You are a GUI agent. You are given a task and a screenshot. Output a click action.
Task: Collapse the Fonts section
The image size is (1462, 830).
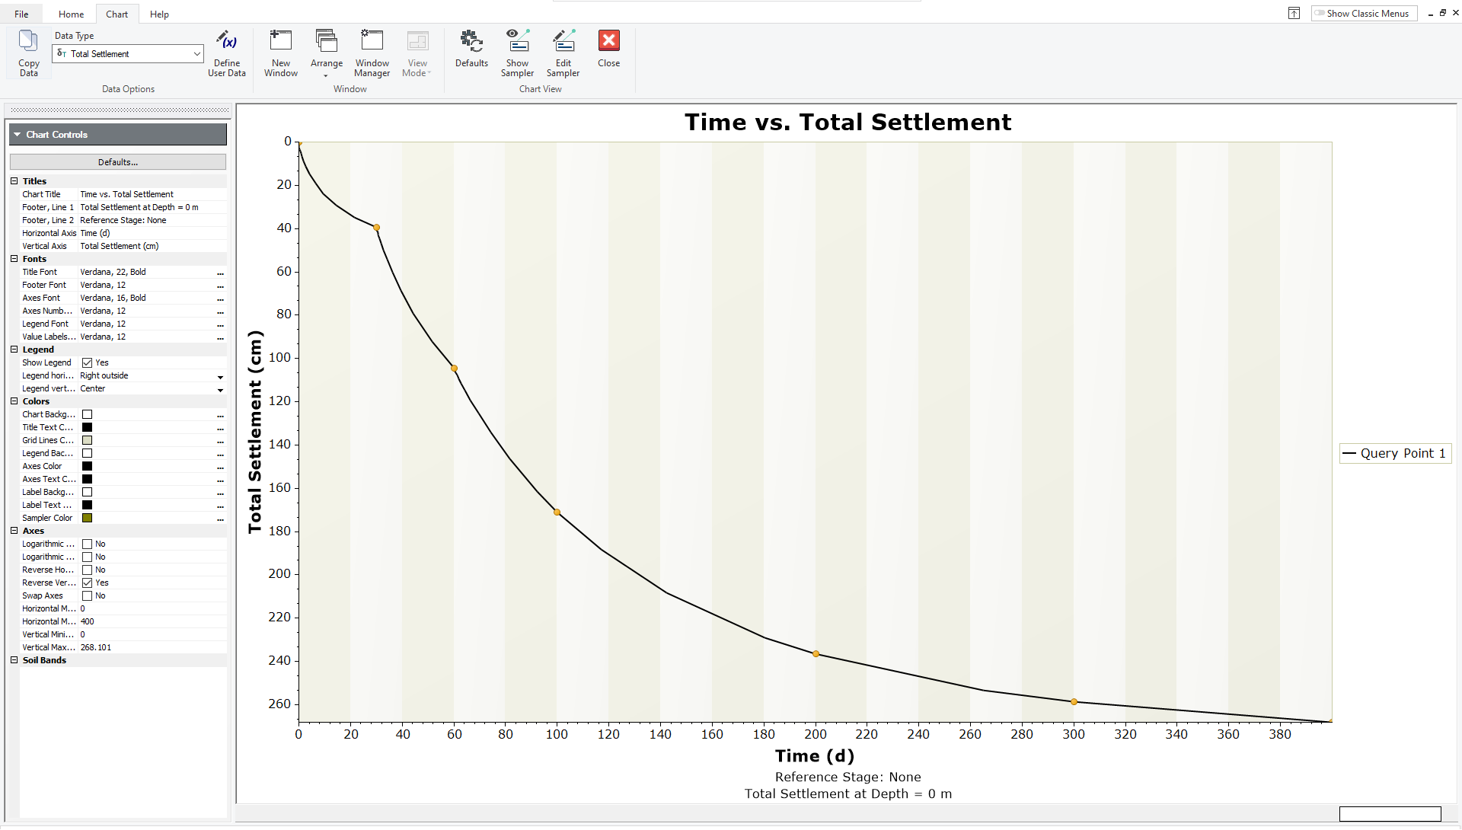[x=13, y=259]
